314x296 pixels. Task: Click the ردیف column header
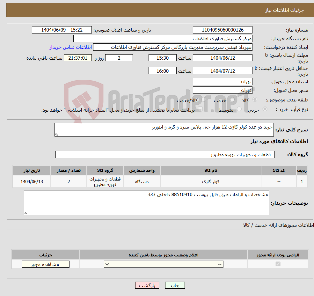click(x=302, y=171)
